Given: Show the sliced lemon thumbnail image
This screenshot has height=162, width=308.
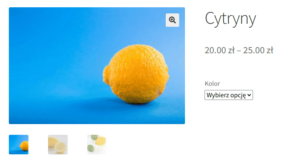Looking at the screenshot, I should coord(58,144).
